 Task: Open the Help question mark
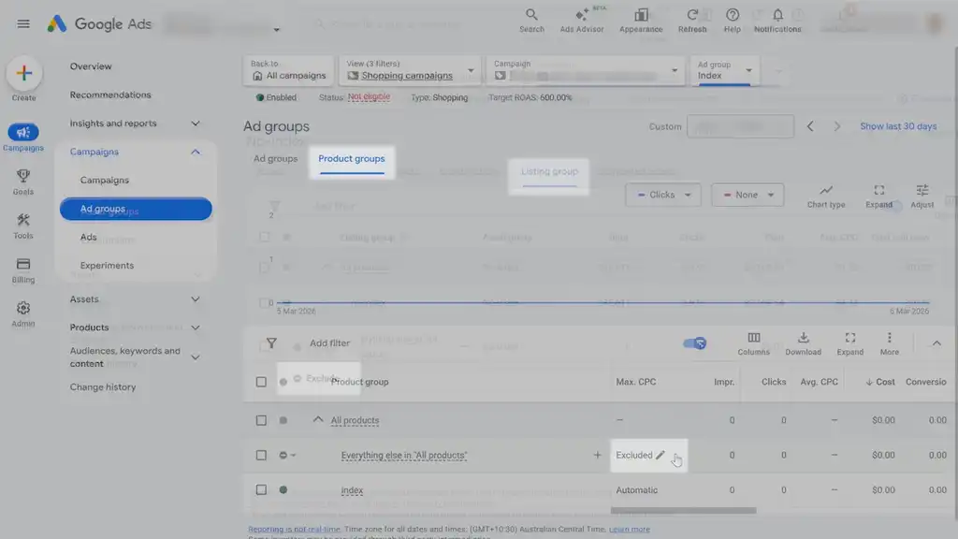point(732,21)
